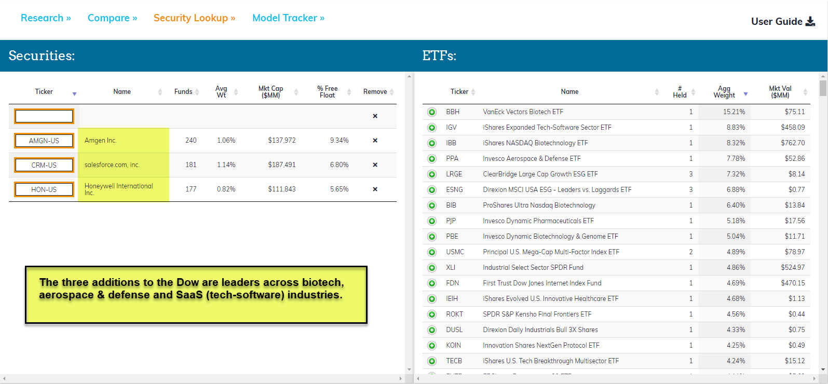Image resolution: width=828 pixels, height=384 pixels.
Task: Add XLI ETF using green plus icon
Action: [x=432, y=268]
